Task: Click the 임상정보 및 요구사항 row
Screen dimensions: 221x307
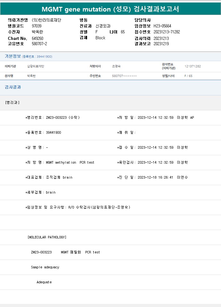Action: pos(78,207)
